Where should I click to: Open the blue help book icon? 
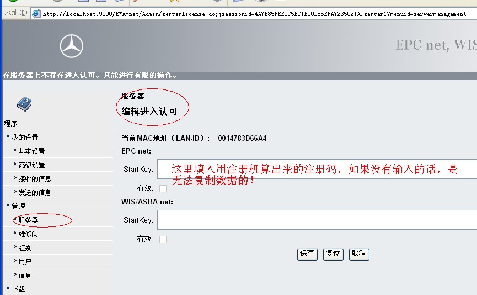pos(24,103)
